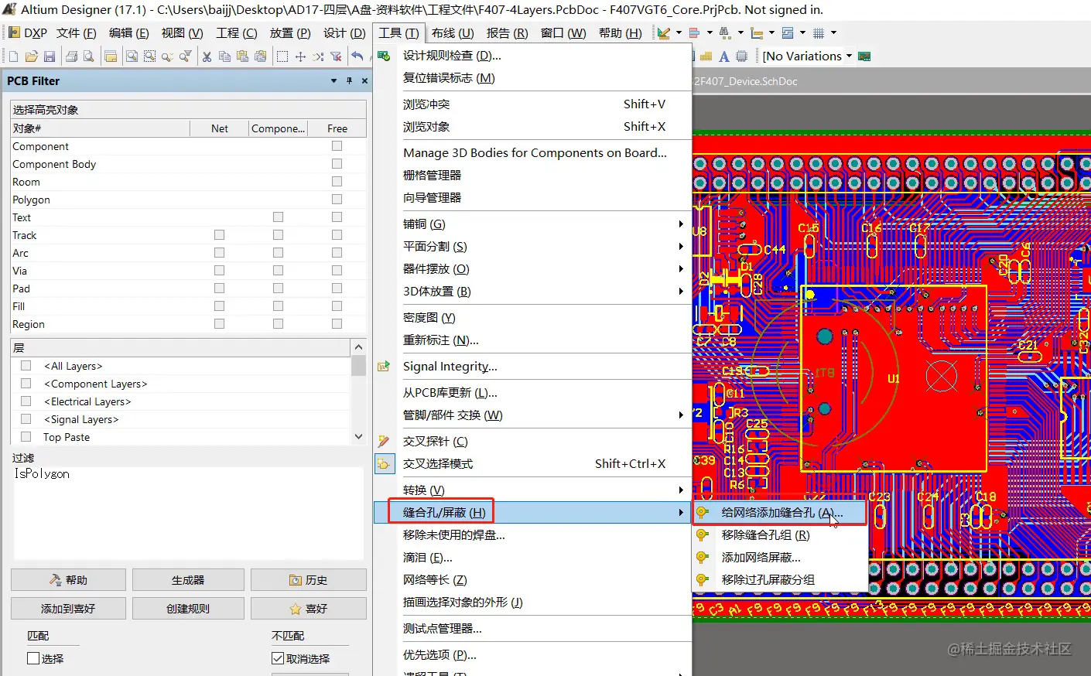
Task: Open the PCB Filter panel dropdown arrow
Action: point(333,80)
